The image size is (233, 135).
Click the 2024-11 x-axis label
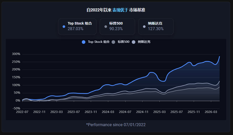pyautogui.click(x=142, y=112)
